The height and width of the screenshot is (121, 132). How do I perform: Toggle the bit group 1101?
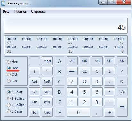[x=119, y=47]
